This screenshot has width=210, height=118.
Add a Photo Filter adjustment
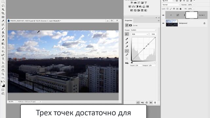tap(140, 7)
